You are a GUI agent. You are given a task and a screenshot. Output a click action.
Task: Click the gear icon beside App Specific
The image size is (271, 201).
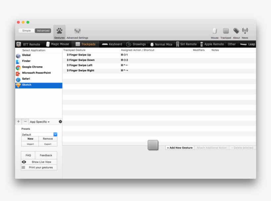coord(60,122)
